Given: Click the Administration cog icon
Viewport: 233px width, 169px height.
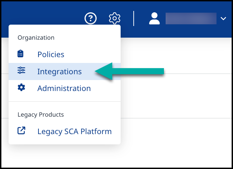Looking at the screenshot, I should 21,88.
